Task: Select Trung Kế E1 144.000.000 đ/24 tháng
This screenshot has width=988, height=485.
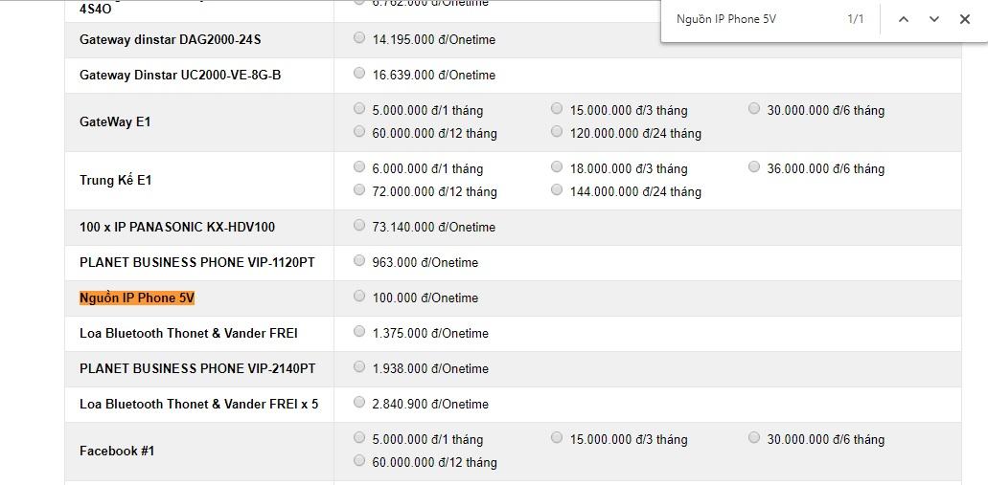Action: (557, 189)
